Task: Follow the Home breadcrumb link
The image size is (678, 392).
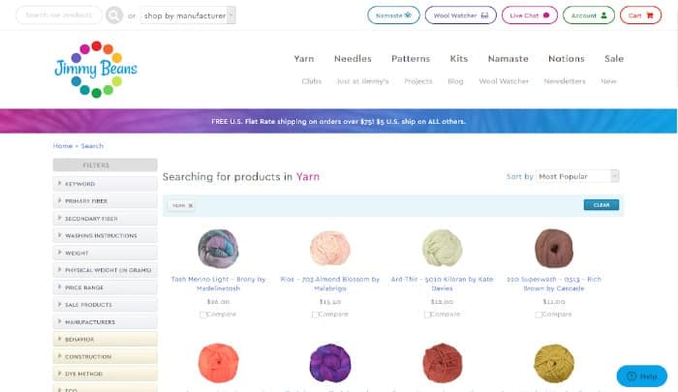Action: tap(62, 146)
